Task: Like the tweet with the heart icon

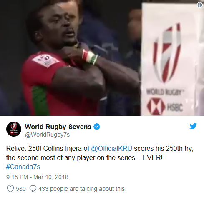Action: [10, 189]
